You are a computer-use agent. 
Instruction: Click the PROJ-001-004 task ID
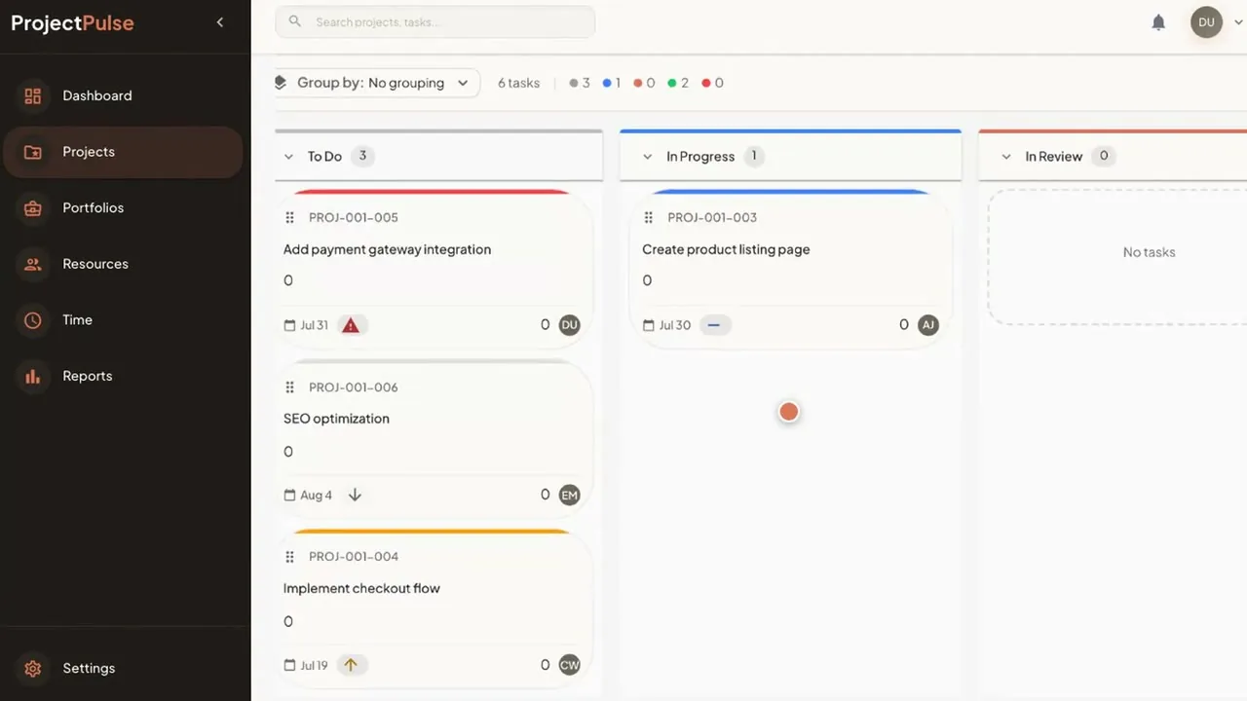tap(354, 557)
